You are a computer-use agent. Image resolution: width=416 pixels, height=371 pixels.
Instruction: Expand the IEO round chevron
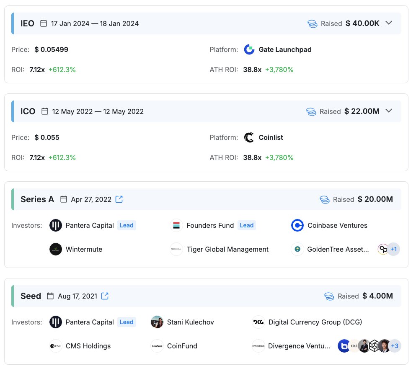(389, 23)
